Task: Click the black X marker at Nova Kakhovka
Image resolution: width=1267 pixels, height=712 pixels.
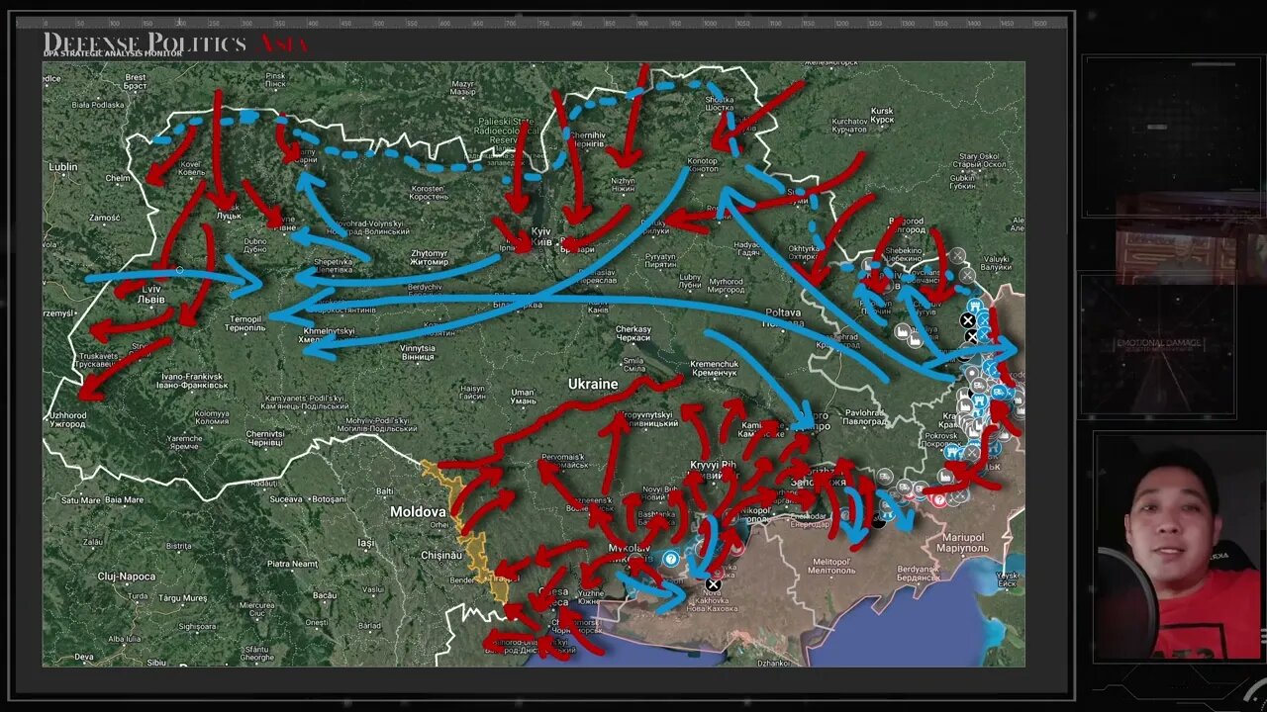Action: (x=713, y=584)
